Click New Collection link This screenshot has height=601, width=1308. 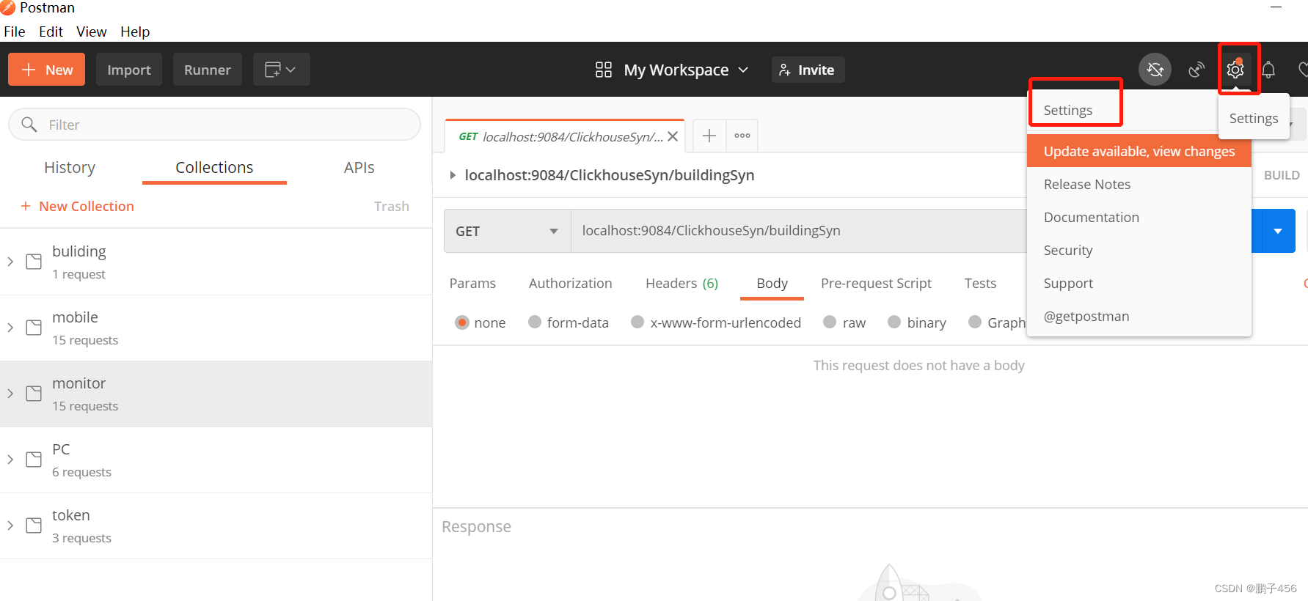click(77, 206)
